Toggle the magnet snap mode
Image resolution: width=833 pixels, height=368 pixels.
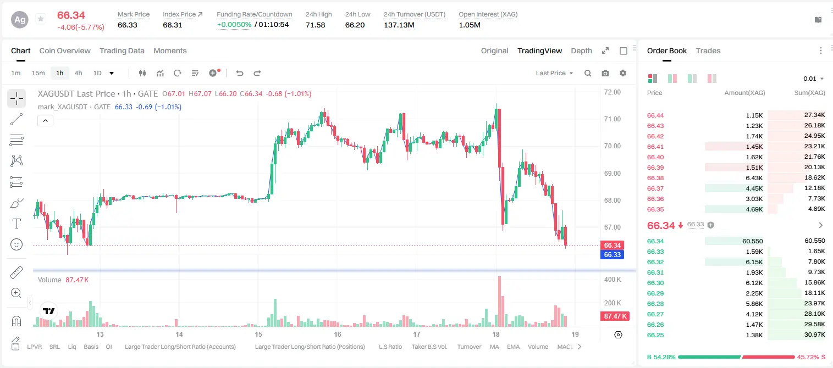pos(16,321)
